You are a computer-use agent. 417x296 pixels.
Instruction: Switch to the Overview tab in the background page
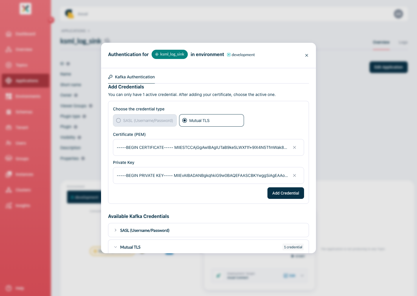(x=381, y=42)
